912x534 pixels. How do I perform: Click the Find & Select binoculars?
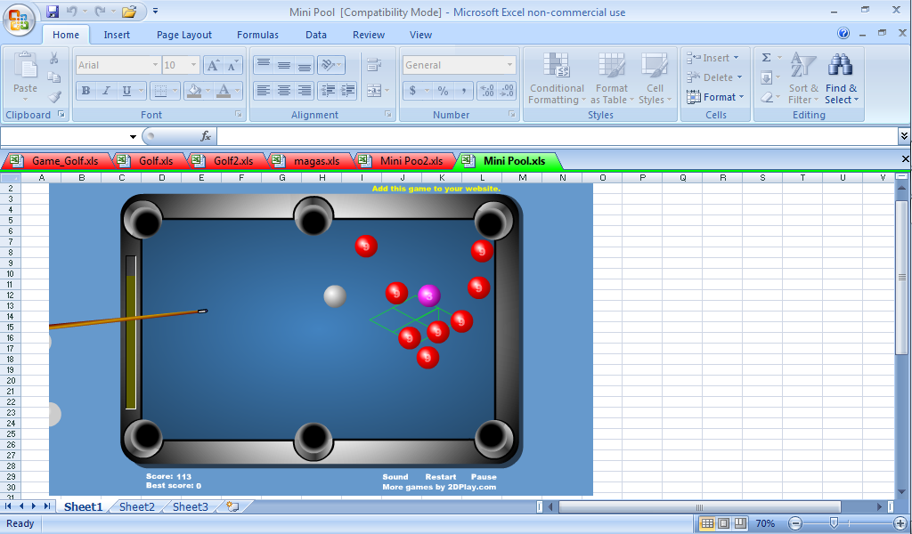pos(841,78)
